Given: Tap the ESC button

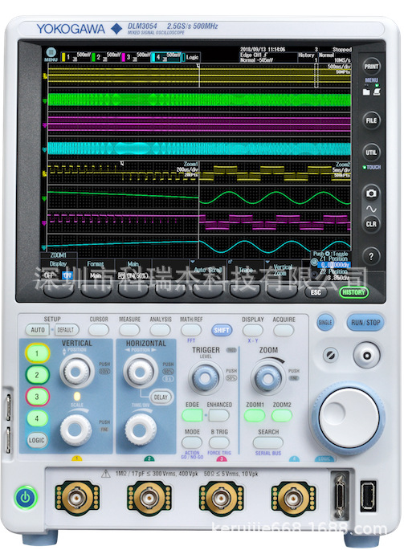Looking at the screenshot, I should 316,292.
